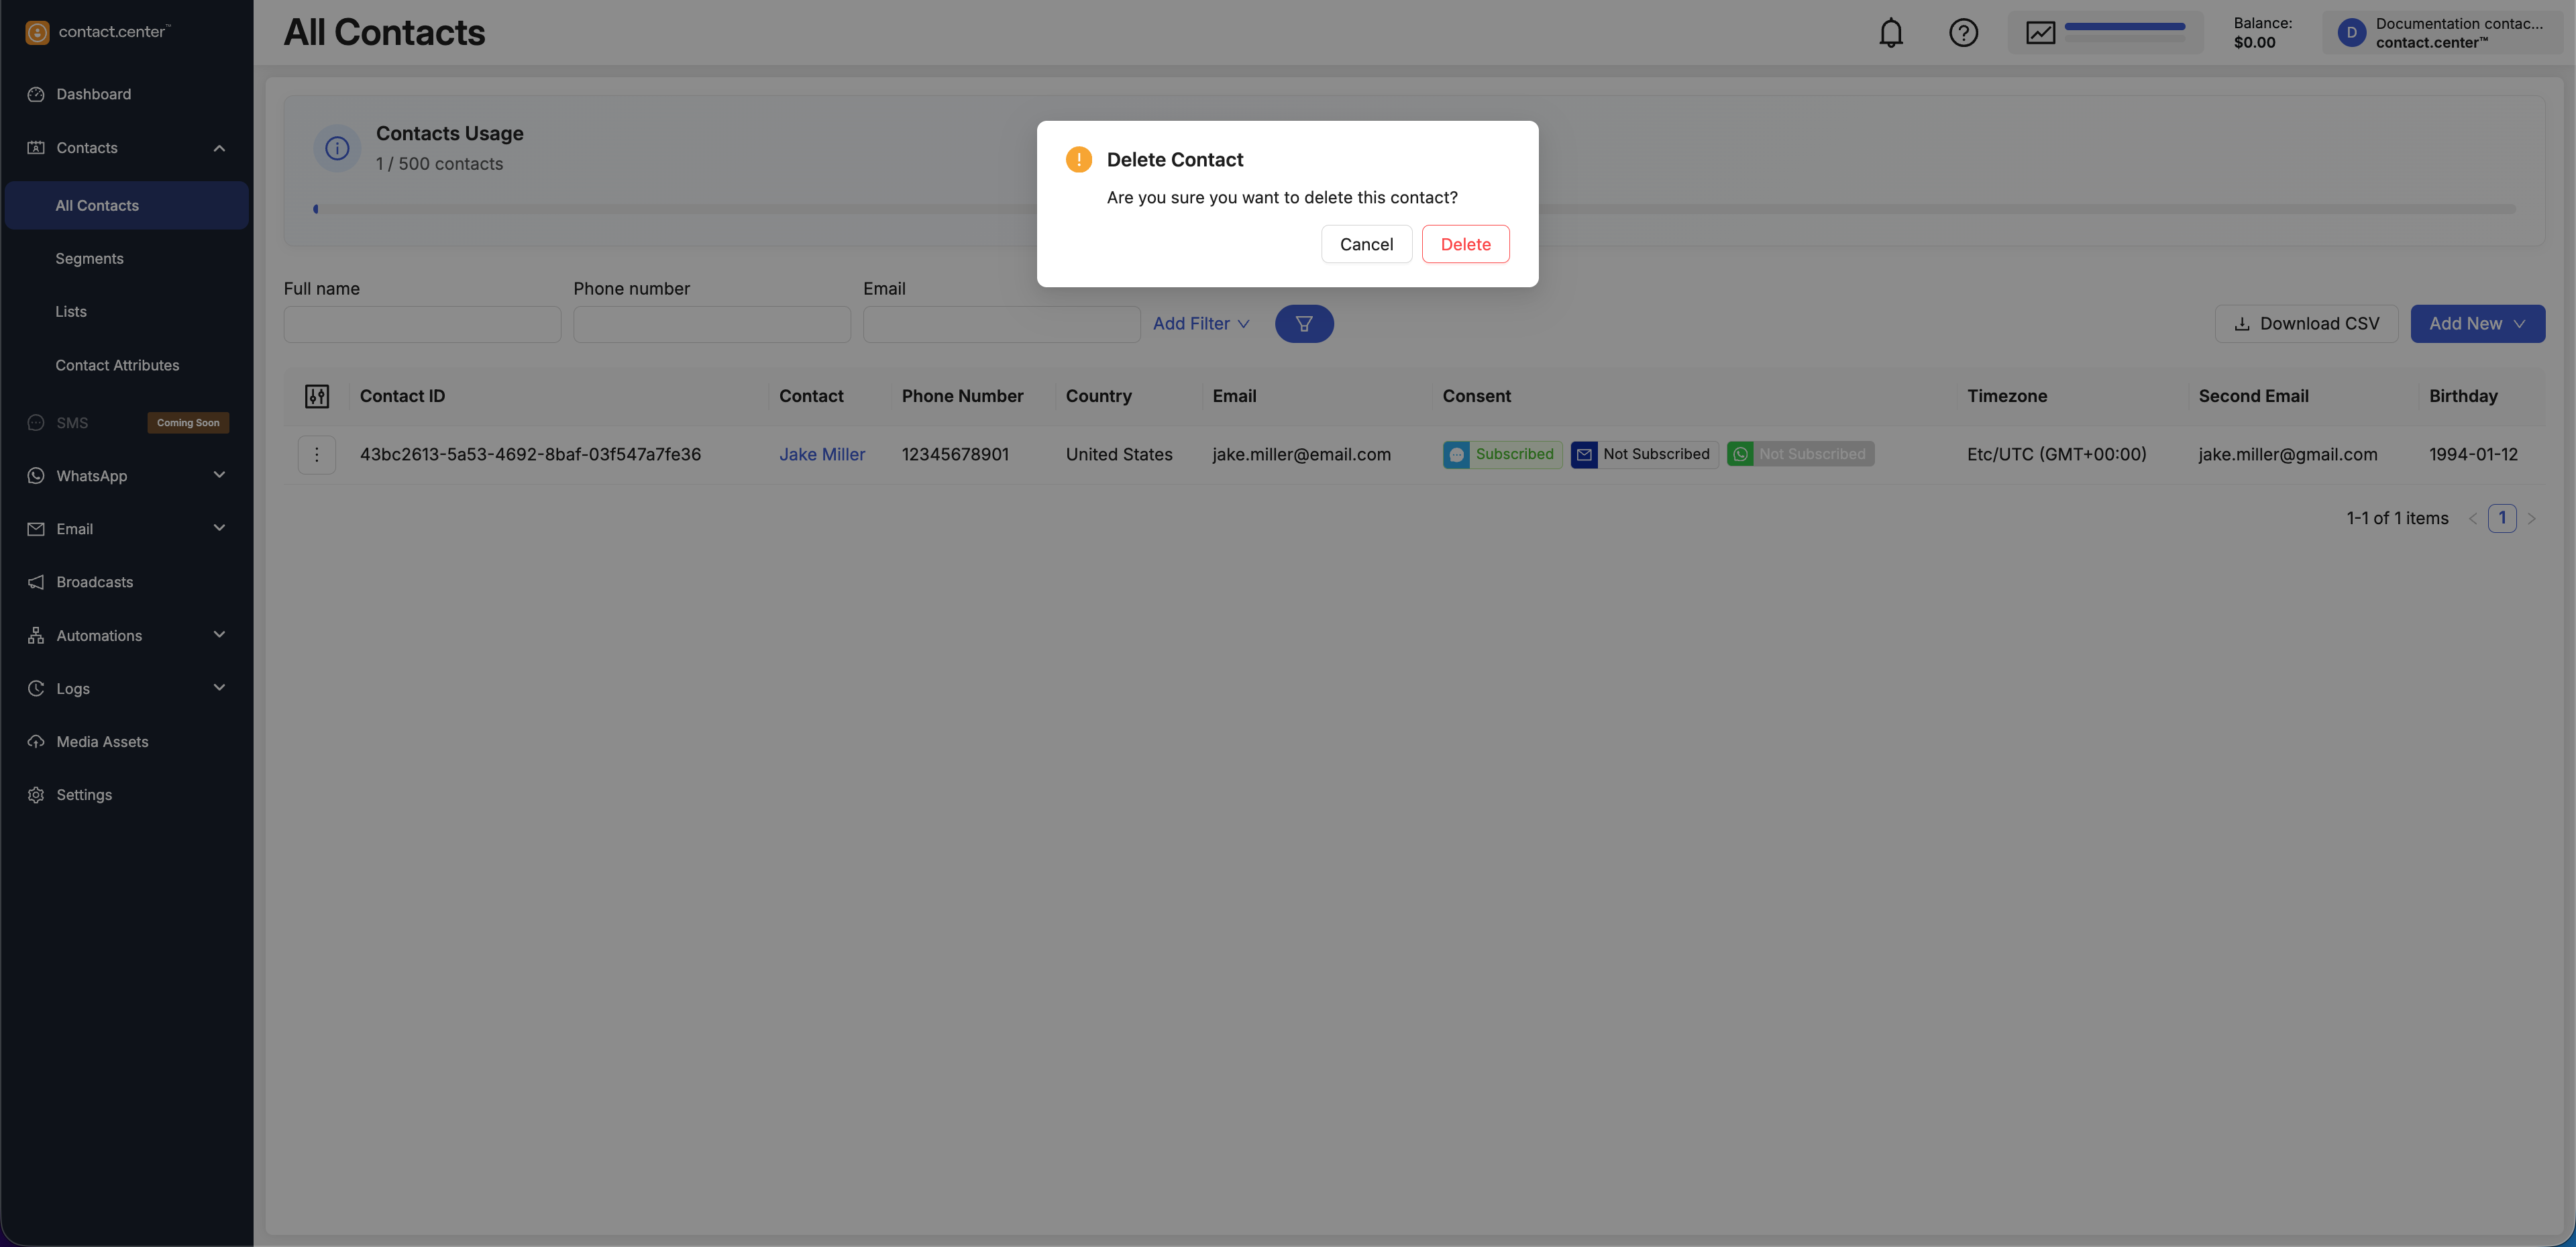
Task: Click the Contacts Usage info icon
Action: pyautogui.click(x=337, y=148)
